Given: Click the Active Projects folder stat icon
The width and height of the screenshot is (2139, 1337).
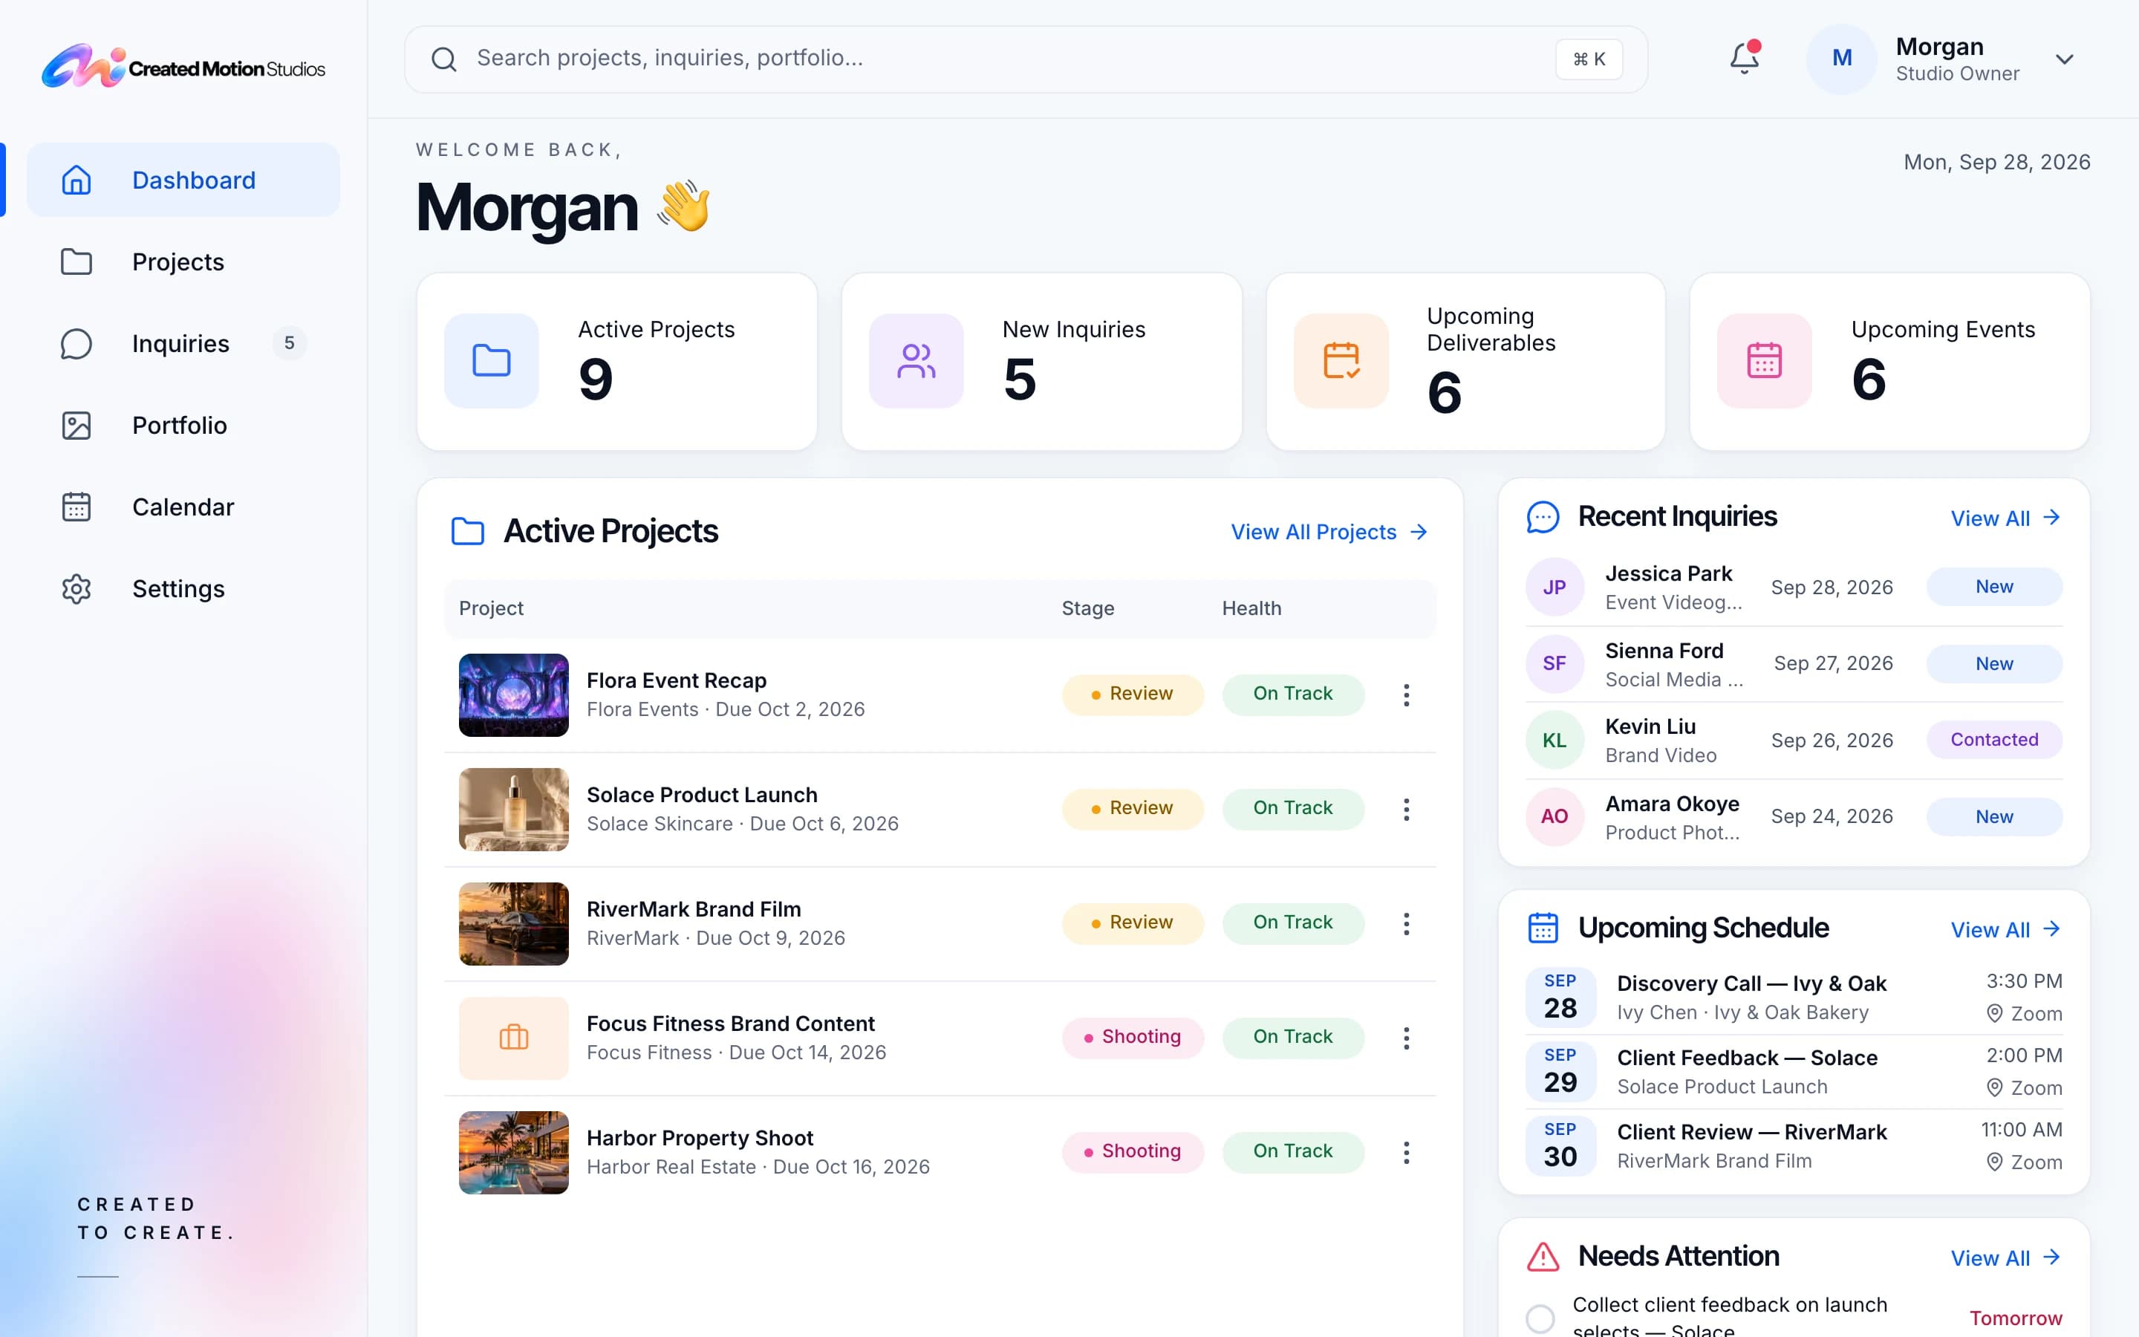Looking at the screenshot, I should click(x=492, y=361).
